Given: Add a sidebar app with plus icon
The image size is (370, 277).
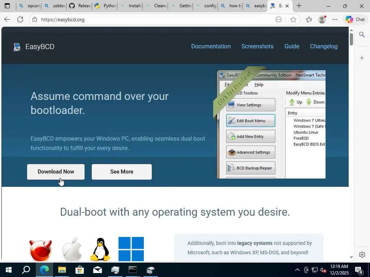Looking at the screenshot, I should coord(362,58).
